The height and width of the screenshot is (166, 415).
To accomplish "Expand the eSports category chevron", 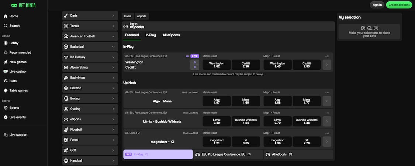I will 113,119.
